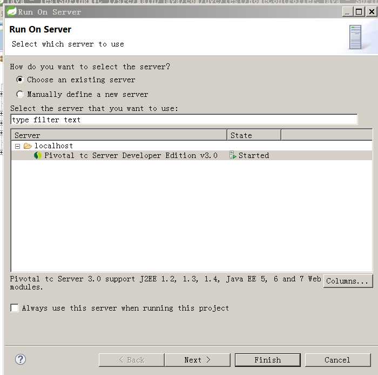This screenshot has width=378, height=375.
Task: Click the server banner image icon
Action: (355, 37)
